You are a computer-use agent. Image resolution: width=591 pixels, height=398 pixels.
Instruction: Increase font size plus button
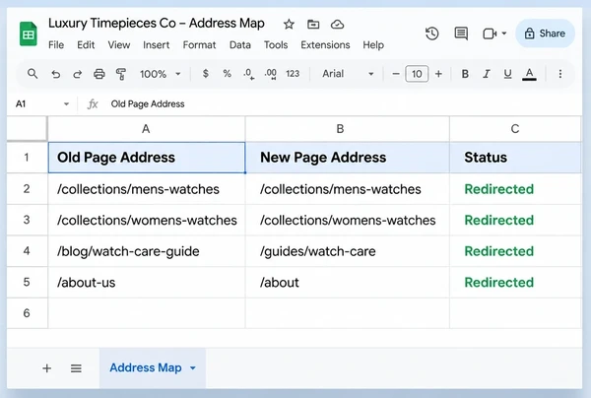[x=438, y=74]
